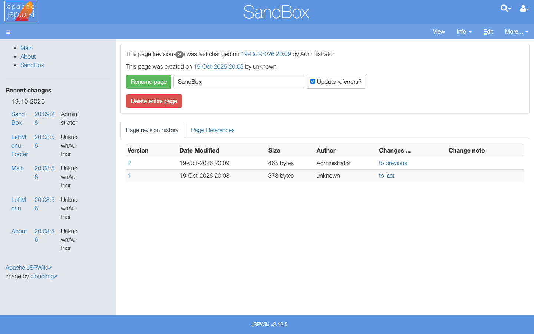The height and width of the screenshot is (334, 534).
Task: Open last changed date 19-Oct-2026 20:09 link
Action: (266, 54)
